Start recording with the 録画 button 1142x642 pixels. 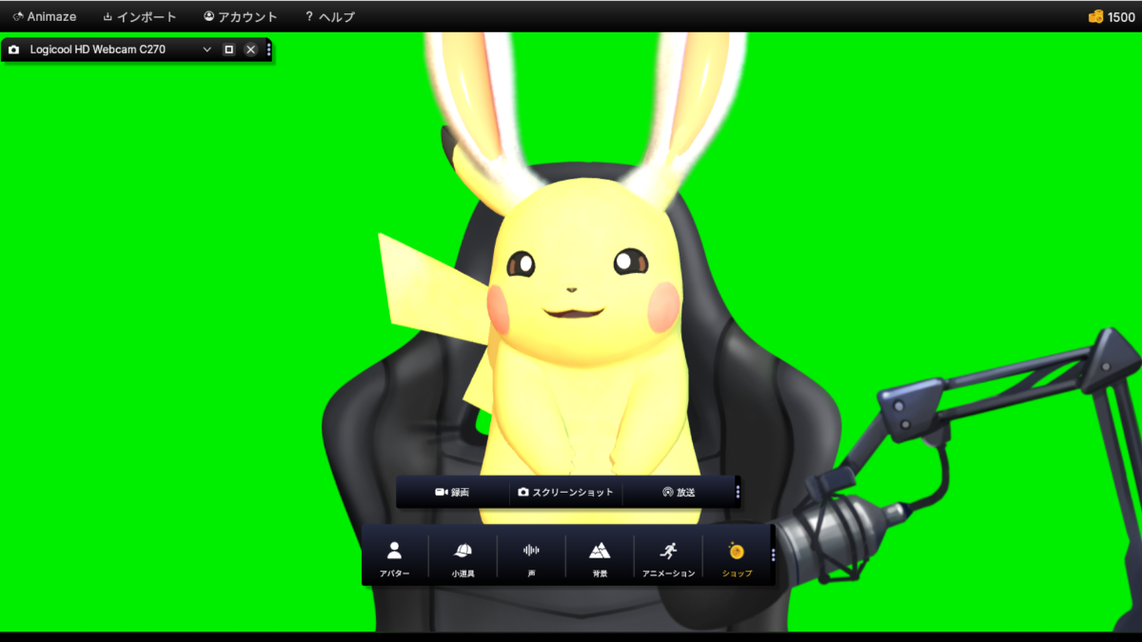pyautogui.click(x=452, y=493)
